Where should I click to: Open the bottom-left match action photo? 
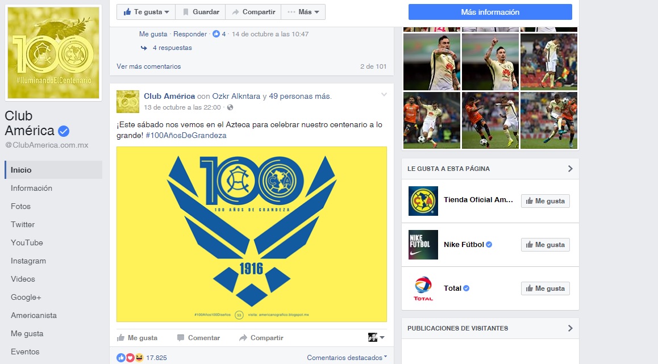[432, 120]
